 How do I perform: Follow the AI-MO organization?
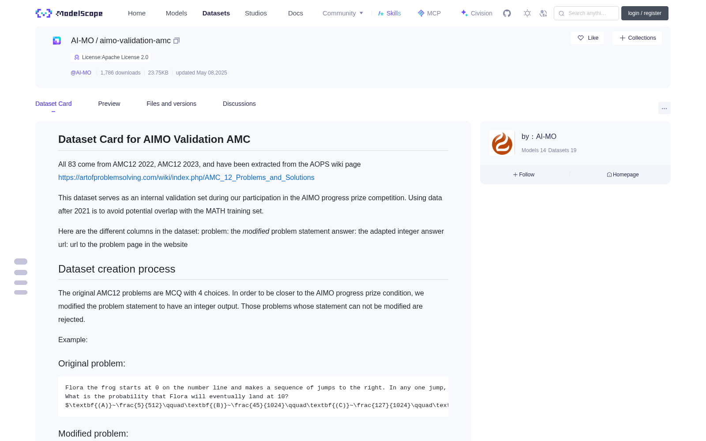pos(524,175)
